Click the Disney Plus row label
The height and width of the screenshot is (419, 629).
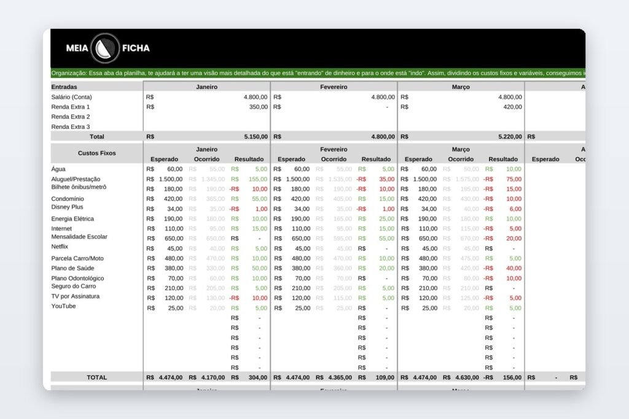coord(67,207)
